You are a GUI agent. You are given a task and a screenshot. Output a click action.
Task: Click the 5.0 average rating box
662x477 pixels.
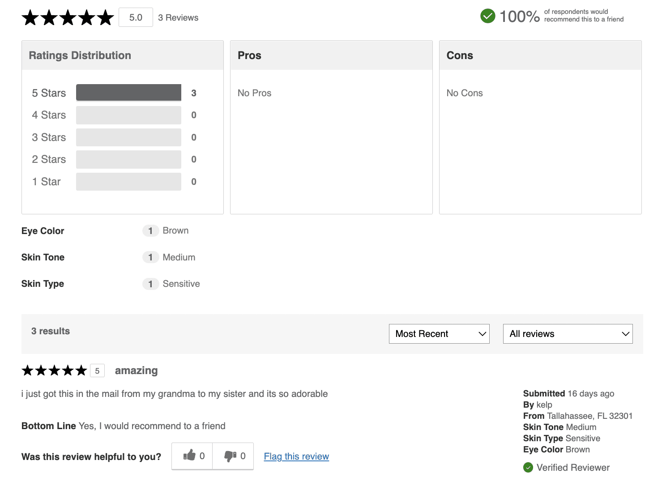[136, 17]
